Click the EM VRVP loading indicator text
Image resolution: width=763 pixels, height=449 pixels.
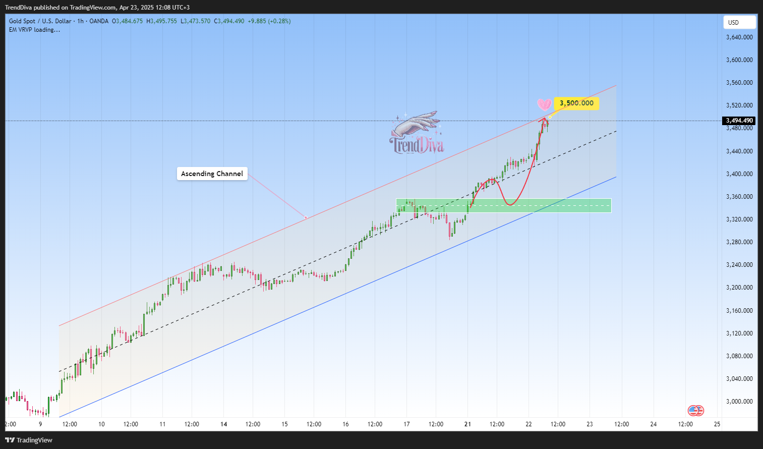(x=34, y=30)
